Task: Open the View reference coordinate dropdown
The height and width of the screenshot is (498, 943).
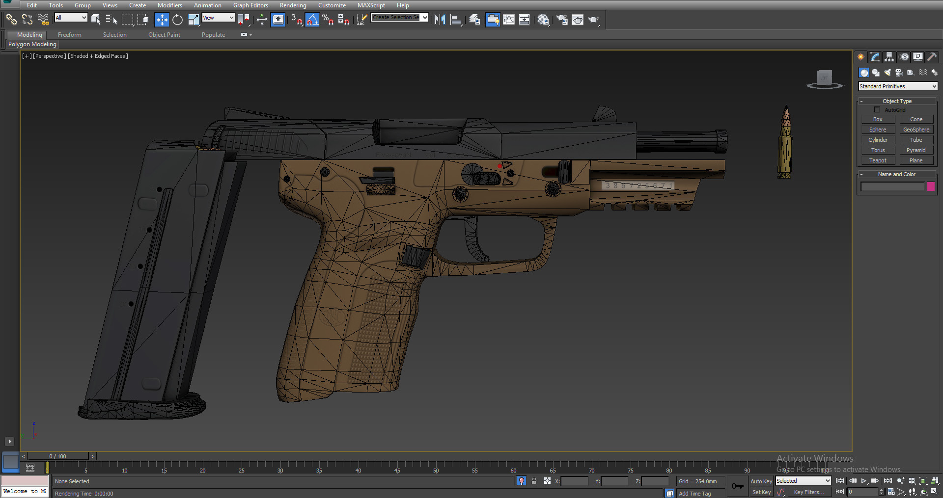Action: tap(219, 18)
